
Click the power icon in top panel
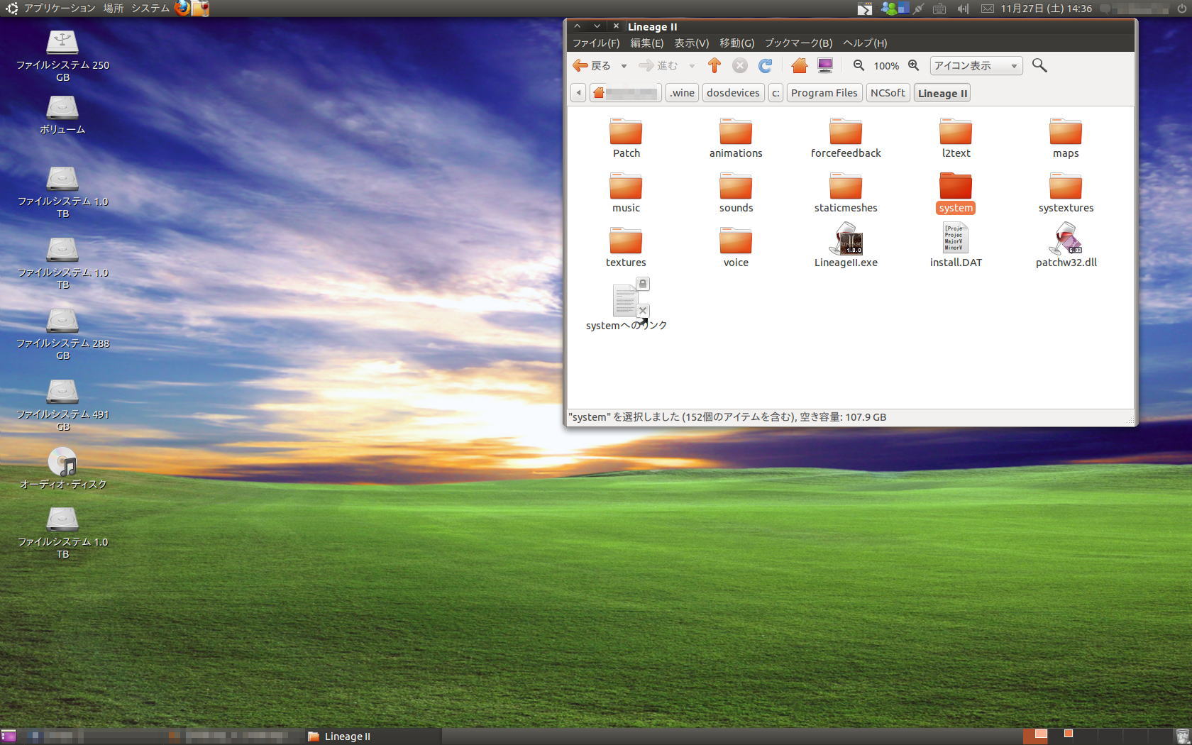(1181, 9)
